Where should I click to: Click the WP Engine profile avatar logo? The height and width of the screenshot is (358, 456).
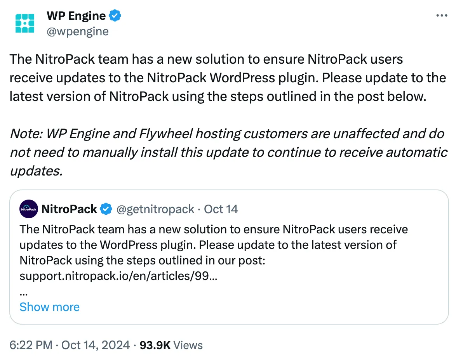(x=25, y=23)
